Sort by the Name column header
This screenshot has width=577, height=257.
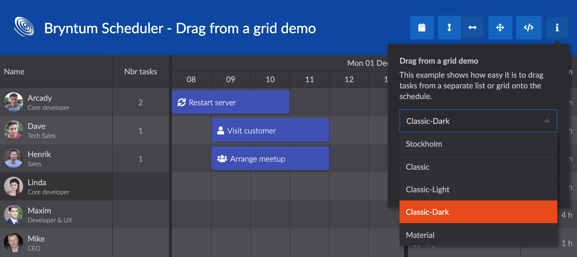click(14, 71)
